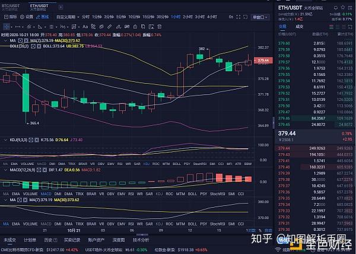Select the parallel channel drawing tool
This screenshot has height=254, width=356.
click(x=29, y=27)
